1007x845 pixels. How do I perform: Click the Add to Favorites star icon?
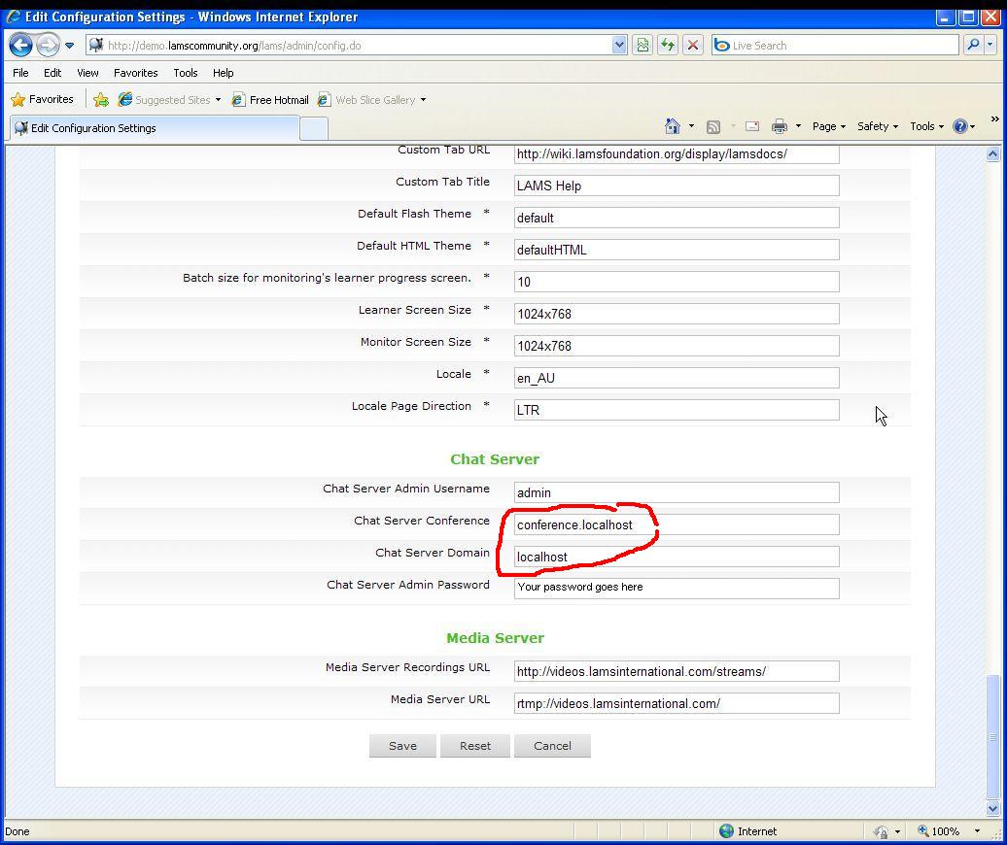[x=101, y=100]
